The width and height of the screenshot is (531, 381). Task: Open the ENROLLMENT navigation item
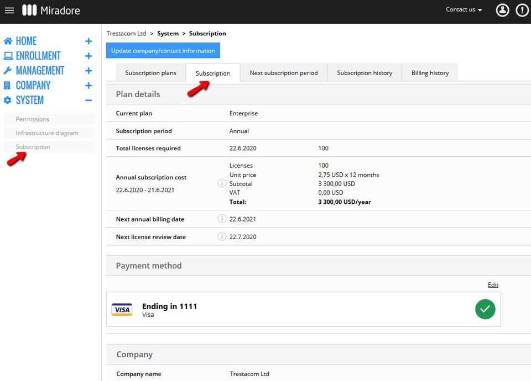pos(38,56)
